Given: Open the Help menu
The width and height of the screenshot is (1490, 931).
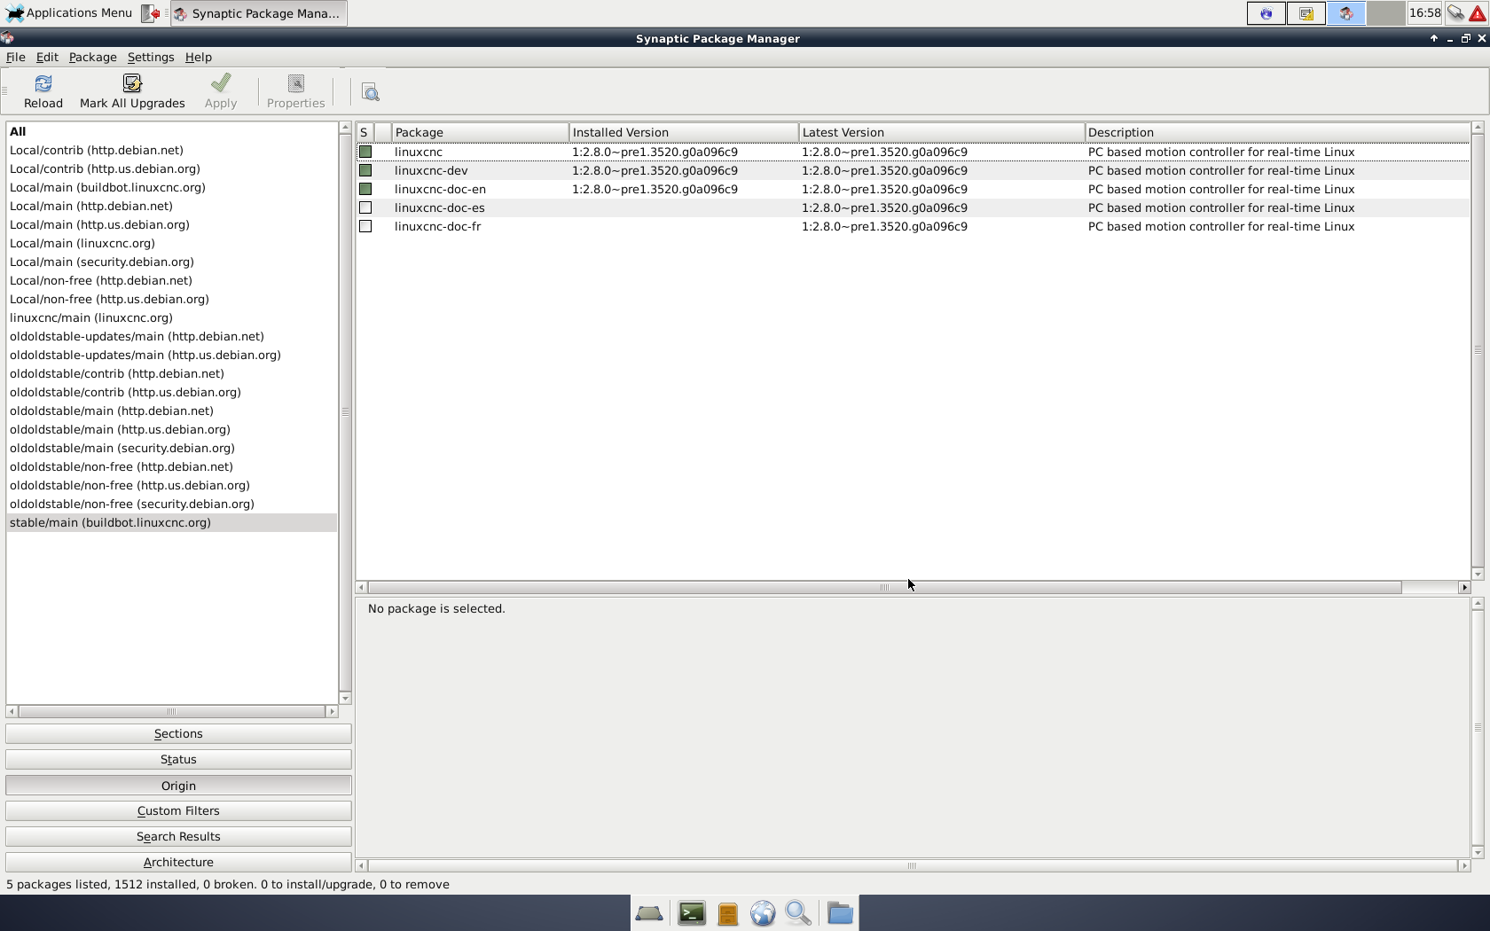Looking at the screenshot, I should [199, 57].
